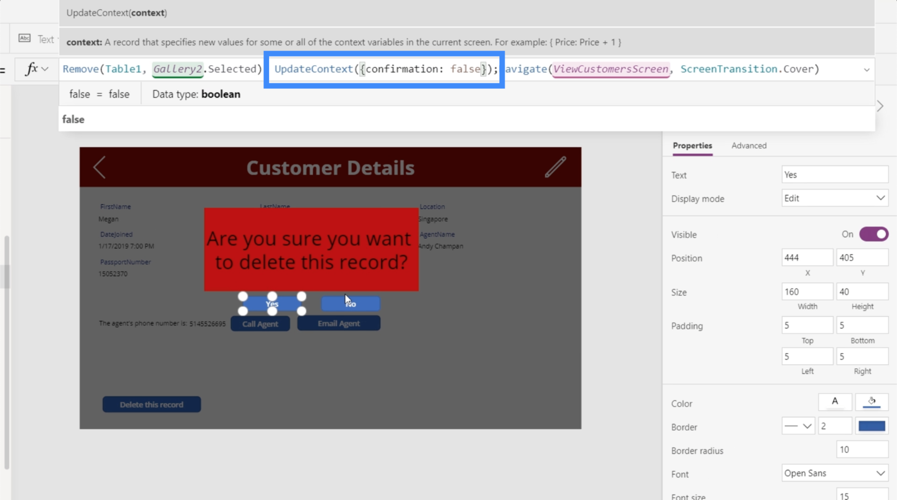Open the fx property selector dropdown
The height and width of the screenshot is (500, 897).
[x=37, y=69]
